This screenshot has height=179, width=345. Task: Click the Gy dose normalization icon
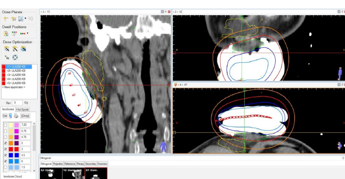pyautogui.click(x=7, y=57)
